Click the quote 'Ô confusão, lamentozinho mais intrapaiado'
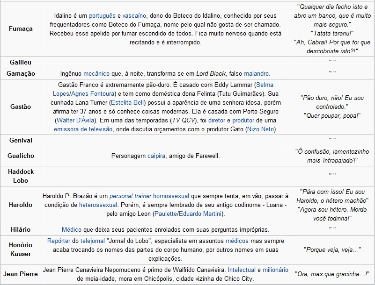Viewport: 375px width, 285px height. point(332,156)
